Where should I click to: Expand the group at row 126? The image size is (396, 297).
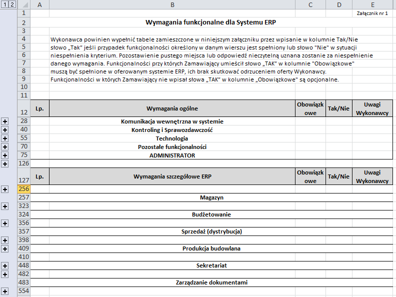[5, 164]
